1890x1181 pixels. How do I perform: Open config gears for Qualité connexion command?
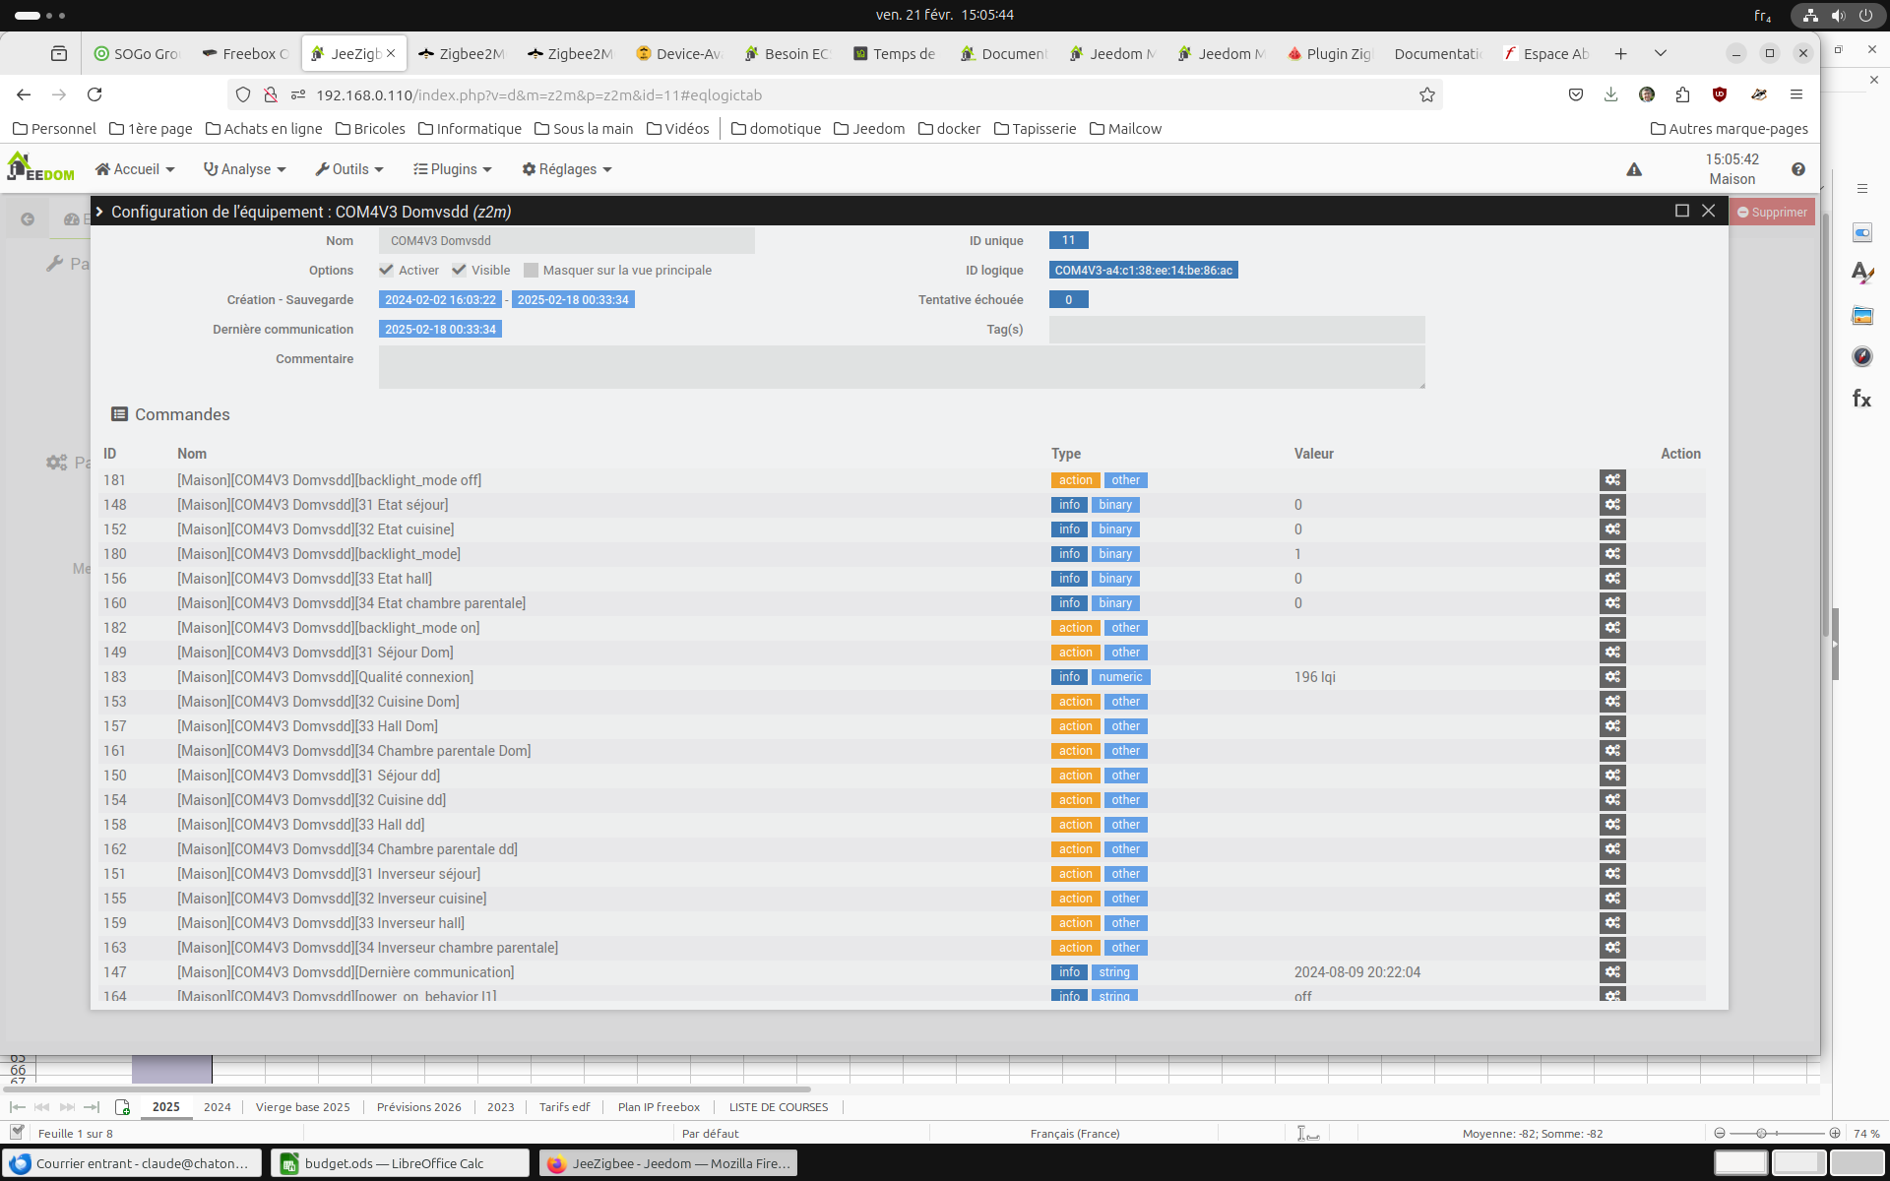1611,677
